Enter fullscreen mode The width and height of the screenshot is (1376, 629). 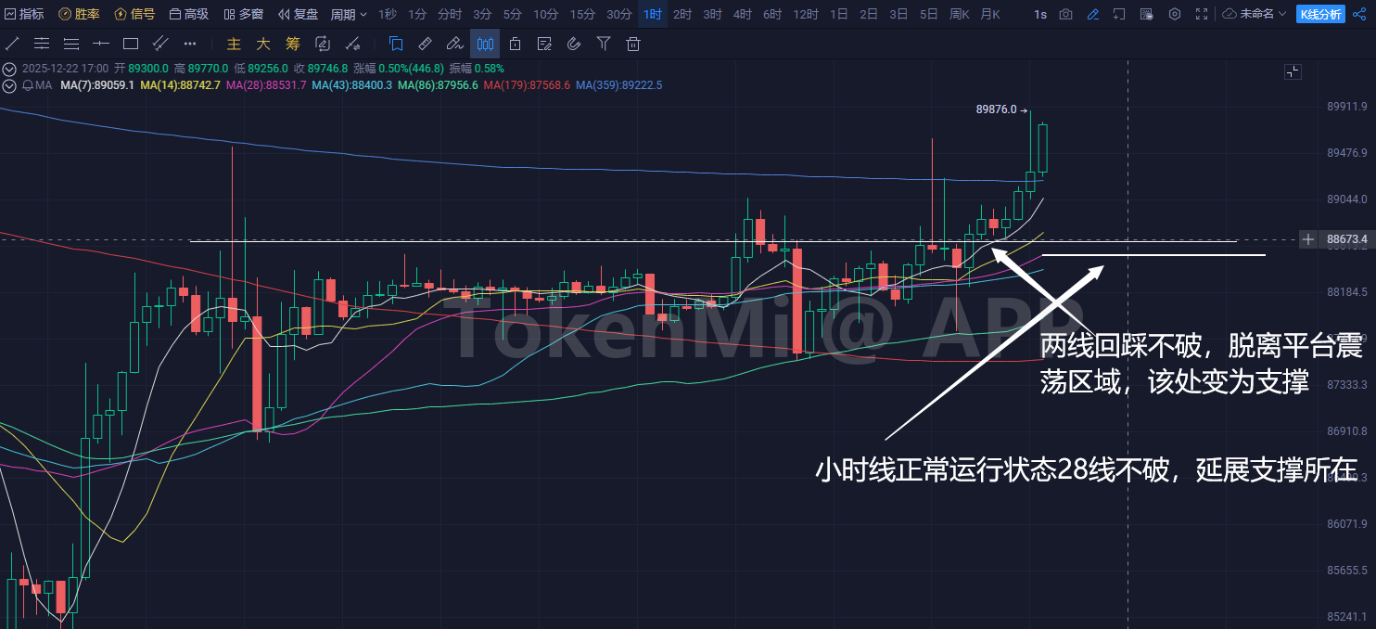click(1202, 14)
